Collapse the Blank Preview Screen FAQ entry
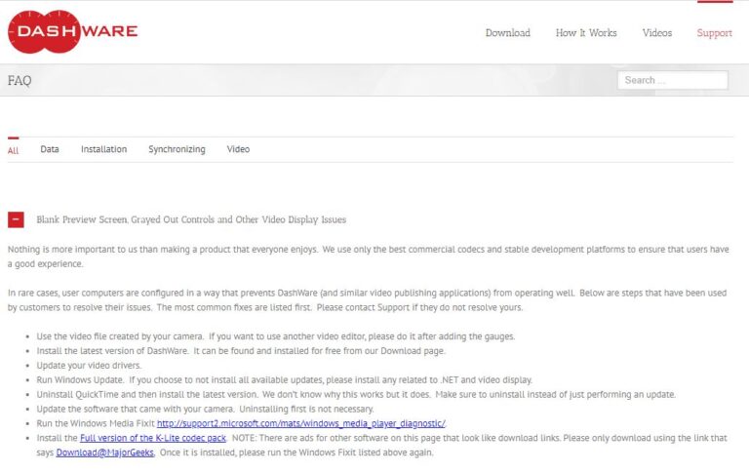Image resolution: width=749 pixels, height=473 pixels. pyautogui.click(x=16, y=219)
